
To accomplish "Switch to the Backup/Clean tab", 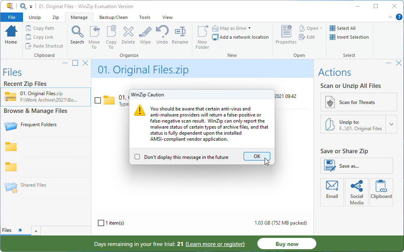I will (114, 17).
